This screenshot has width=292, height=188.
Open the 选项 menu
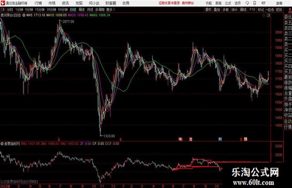coord(238,3)
